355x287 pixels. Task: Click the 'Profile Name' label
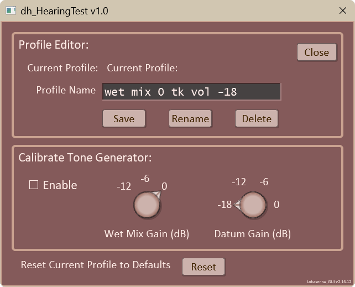pos(66,90)
